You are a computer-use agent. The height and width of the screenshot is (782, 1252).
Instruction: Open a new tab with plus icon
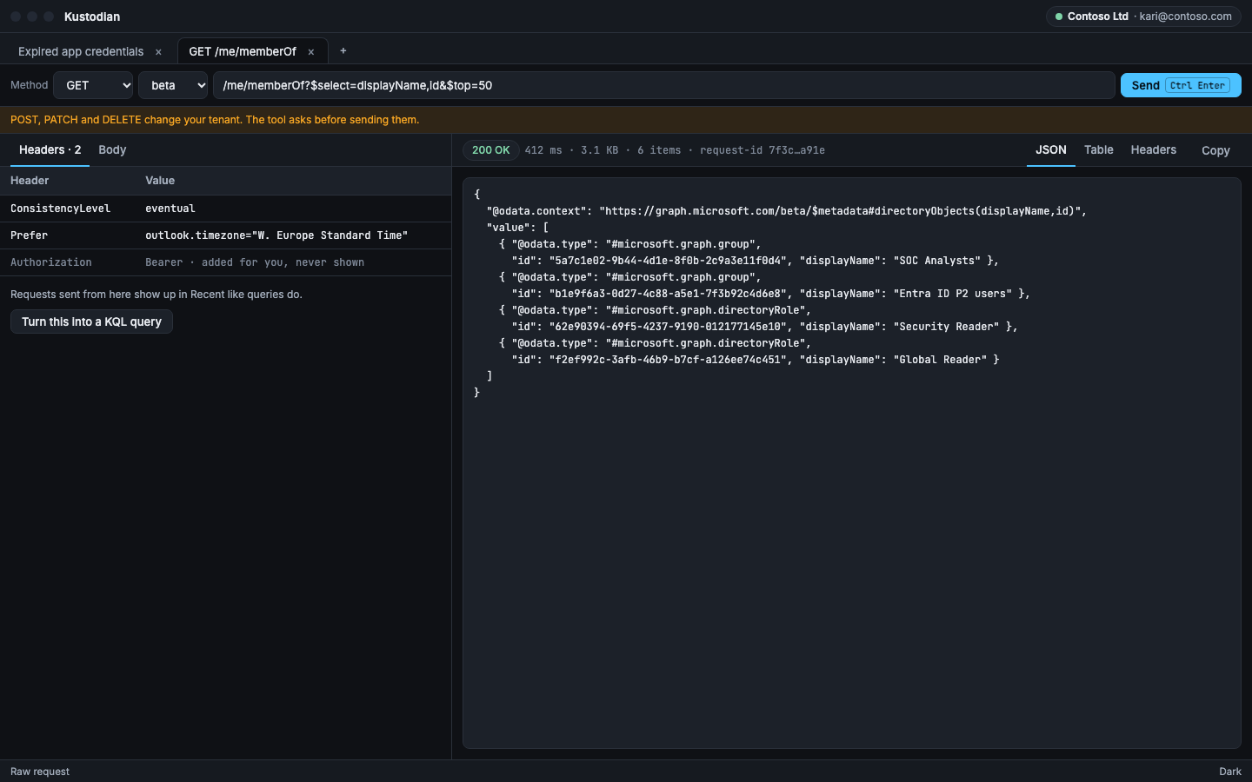pyautogui.click(x=343, y=50)
